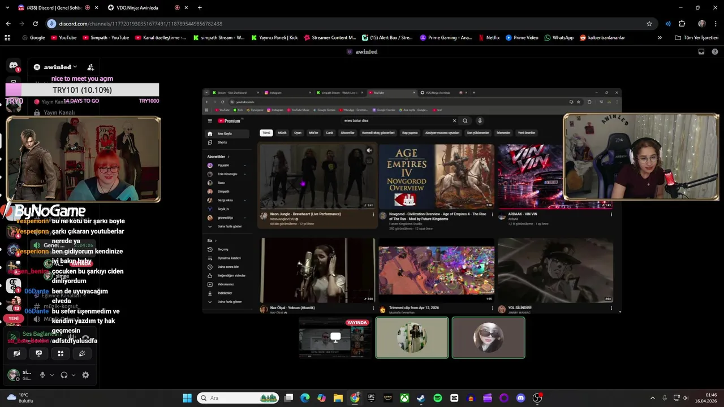Image resolution: width=724 pixels, height=407 pixels.
Task: Open a new browser tab
Action: coord(200,8)
